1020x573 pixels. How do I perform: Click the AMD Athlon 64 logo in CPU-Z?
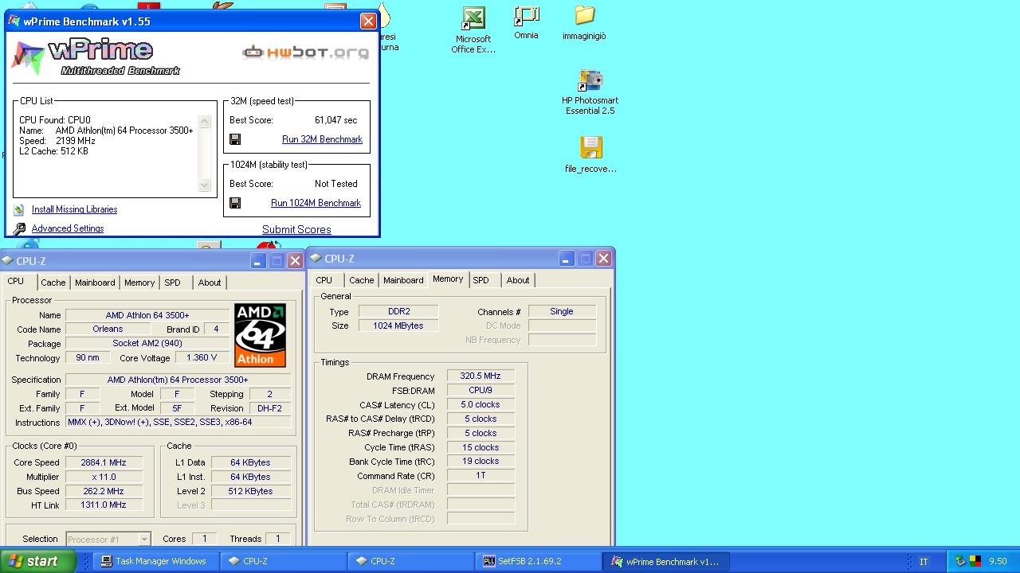tap(260, 334)
